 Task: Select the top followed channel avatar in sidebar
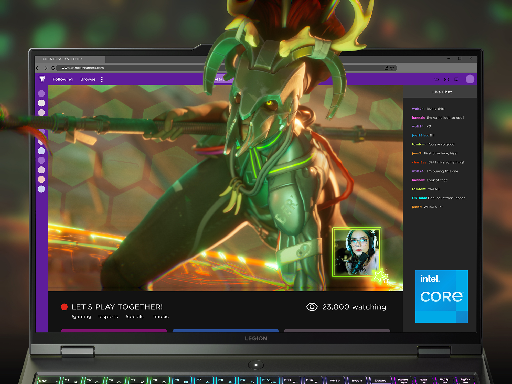coord(41,93)
